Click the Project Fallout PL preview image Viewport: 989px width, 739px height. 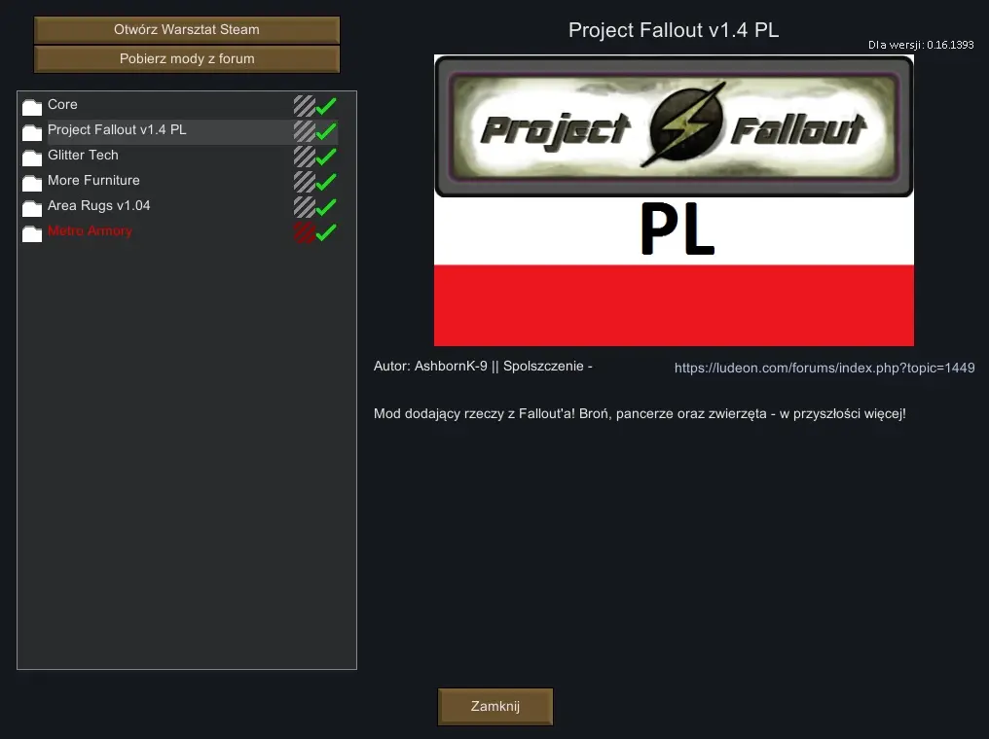pyautogui.click(x=674, y=200)
